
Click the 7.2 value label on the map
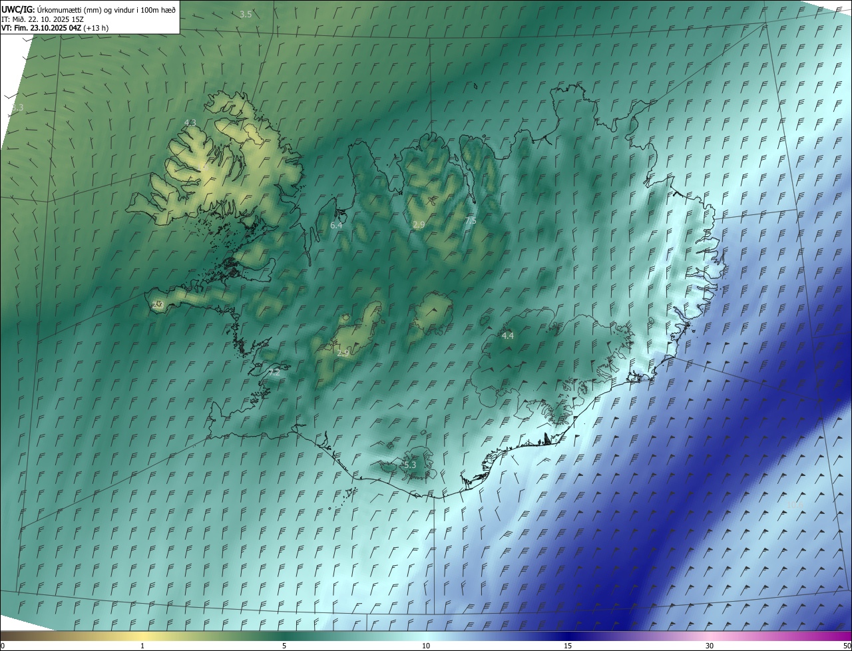(274, 373)
